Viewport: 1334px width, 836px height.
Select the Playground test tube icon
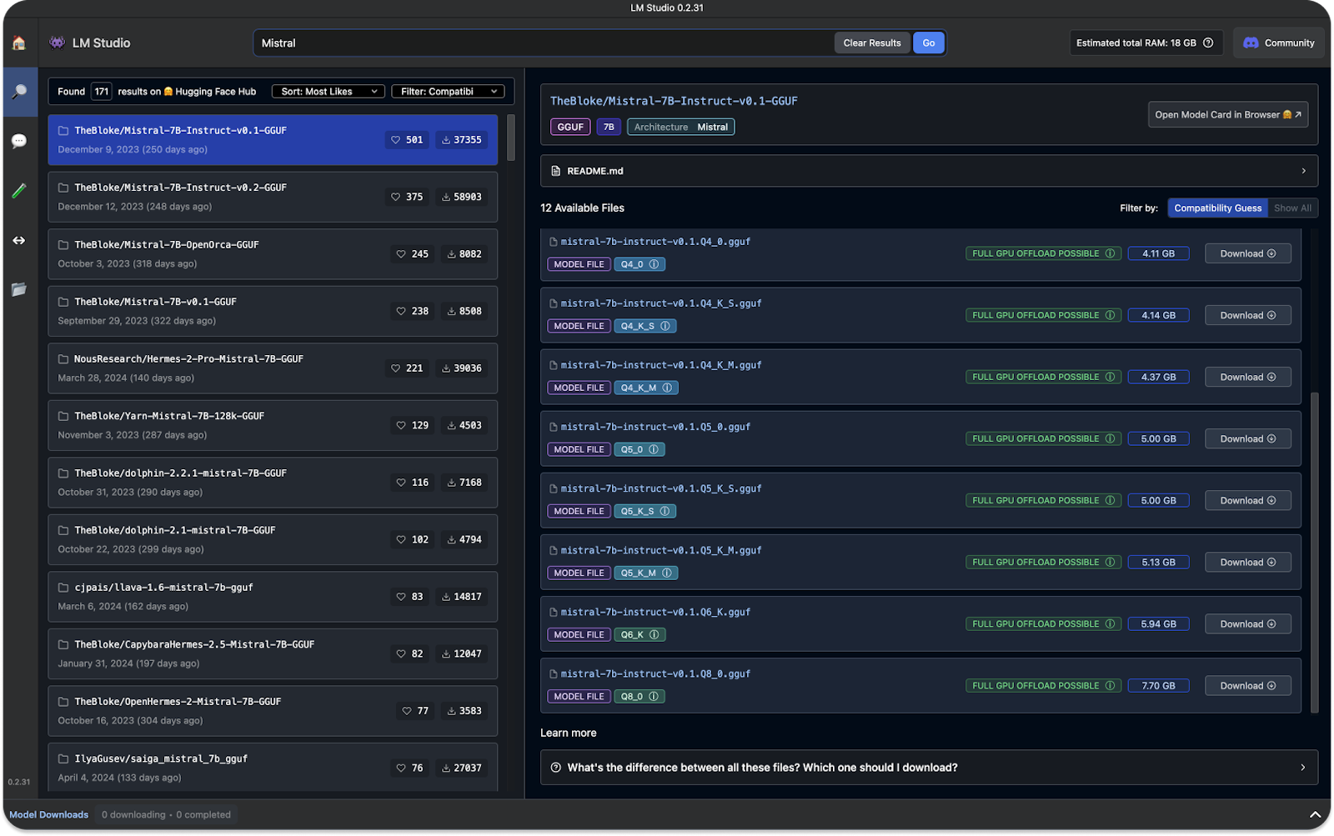coord(19,190)
